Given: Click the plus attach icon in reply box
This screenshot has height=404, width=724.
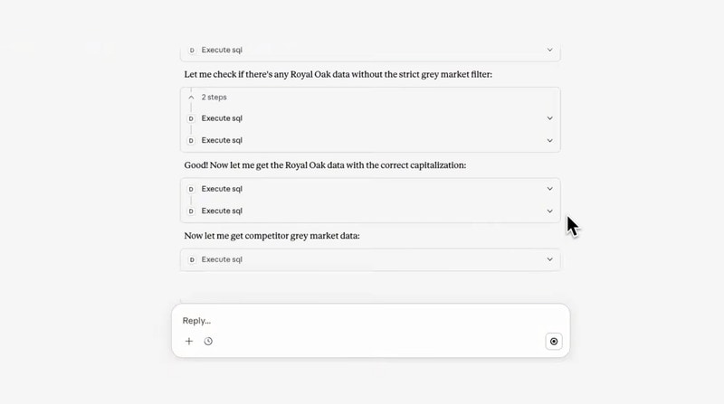Looking at the screenshot, I should 189,342.
